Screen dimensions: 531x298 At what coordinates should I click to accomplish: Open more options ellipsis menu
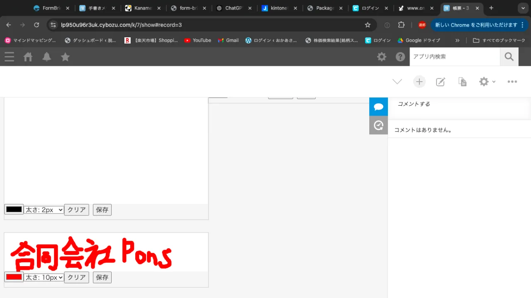pos(512,82)
